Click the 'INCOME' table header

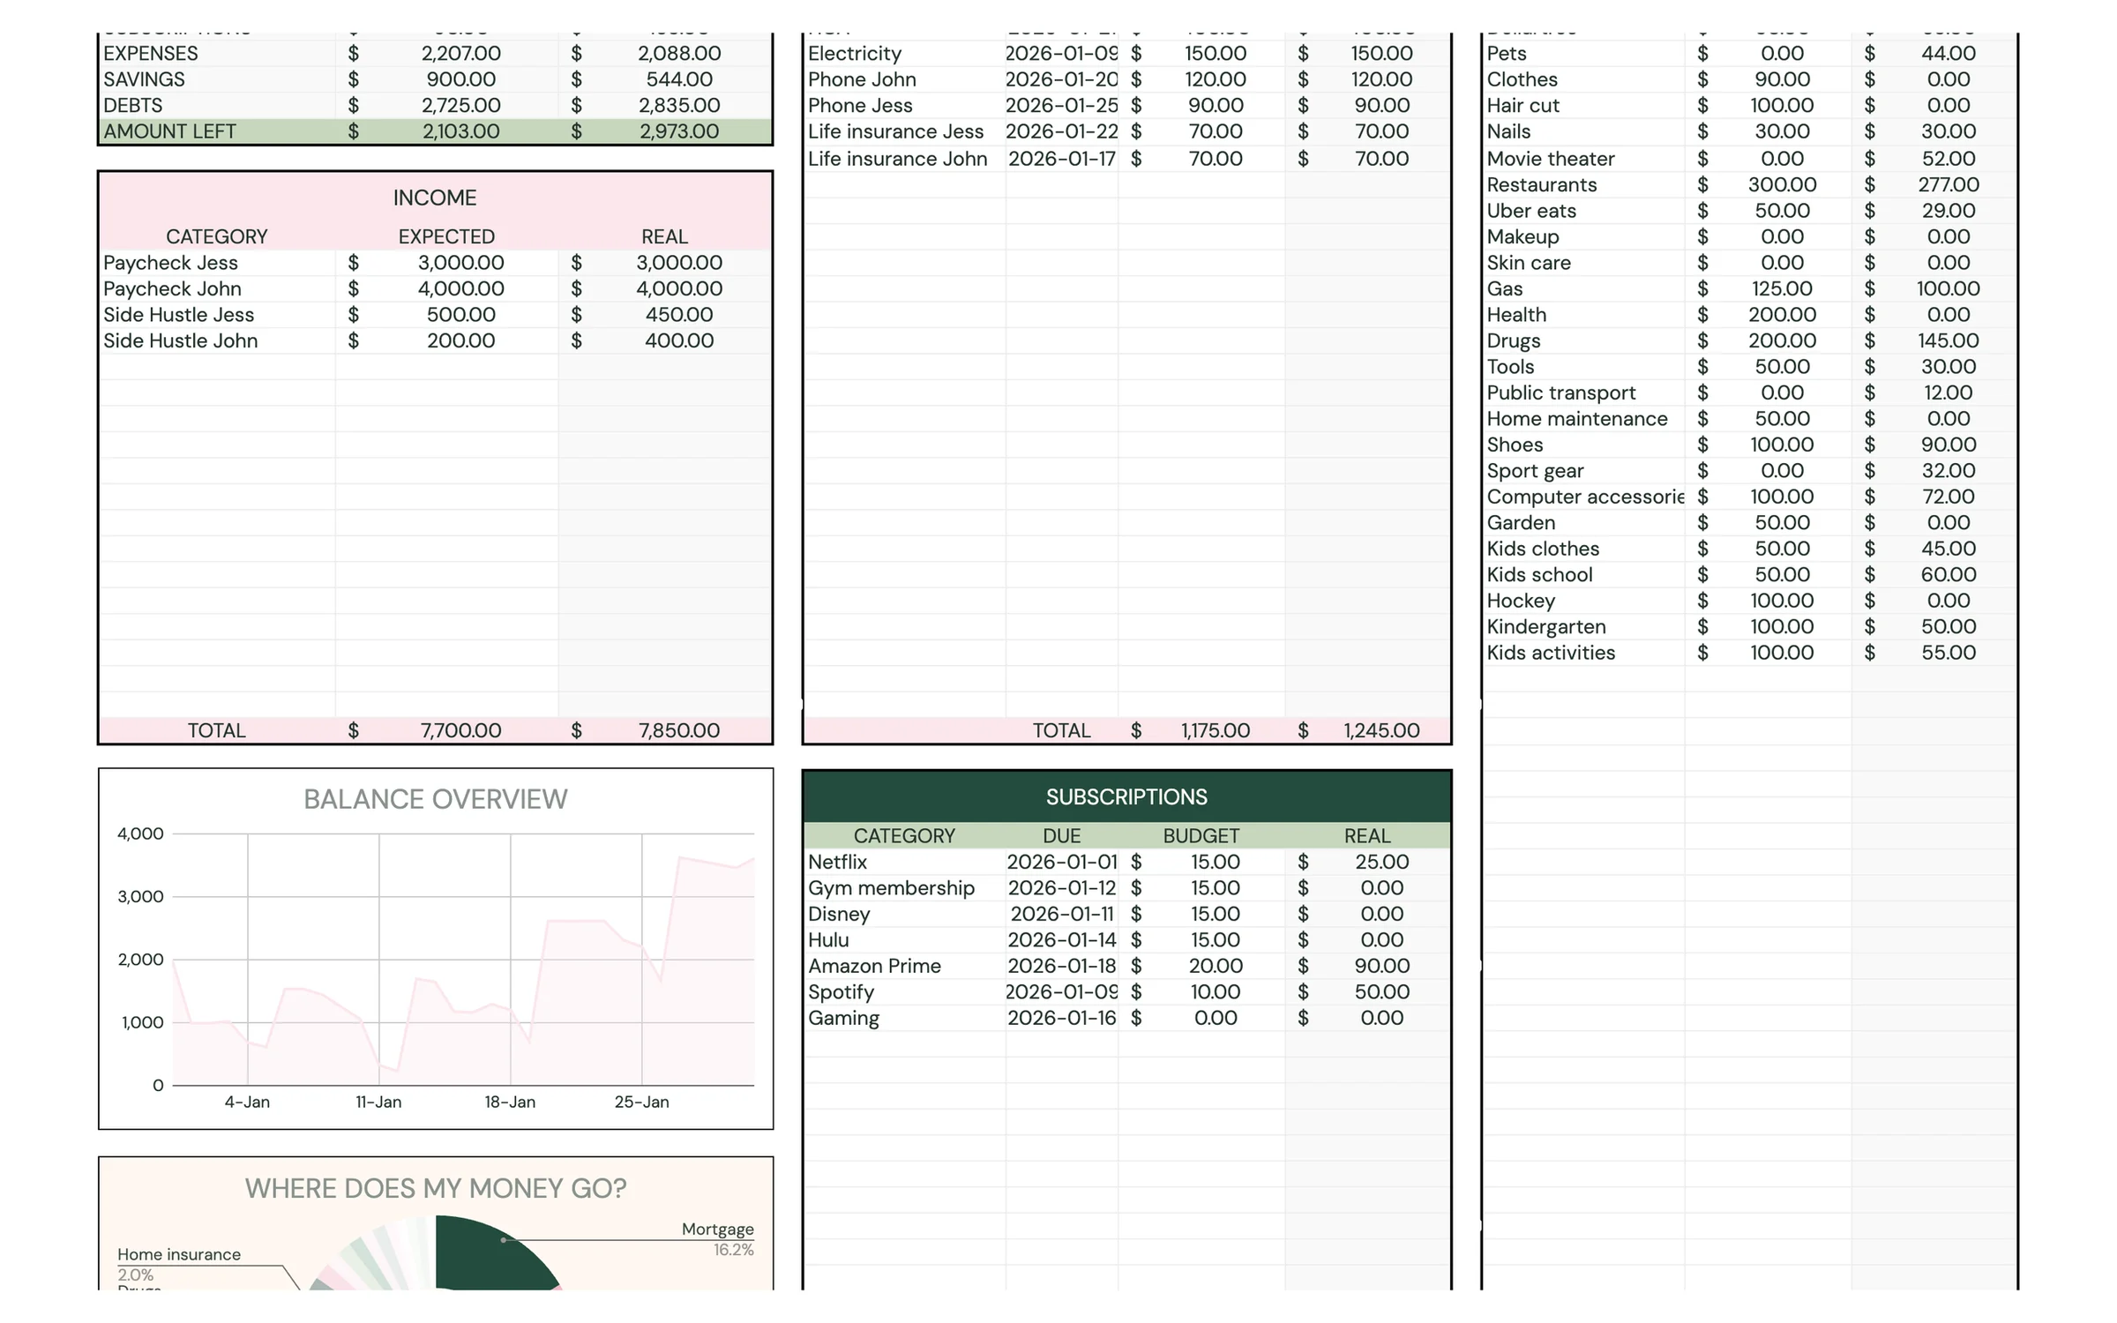pos(435,198)
